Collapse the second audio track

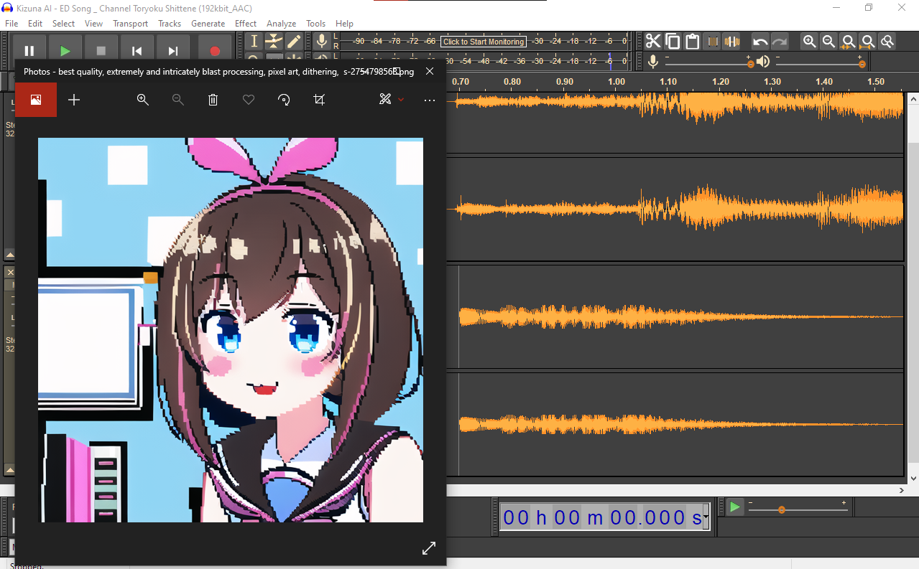click(10, 470)
